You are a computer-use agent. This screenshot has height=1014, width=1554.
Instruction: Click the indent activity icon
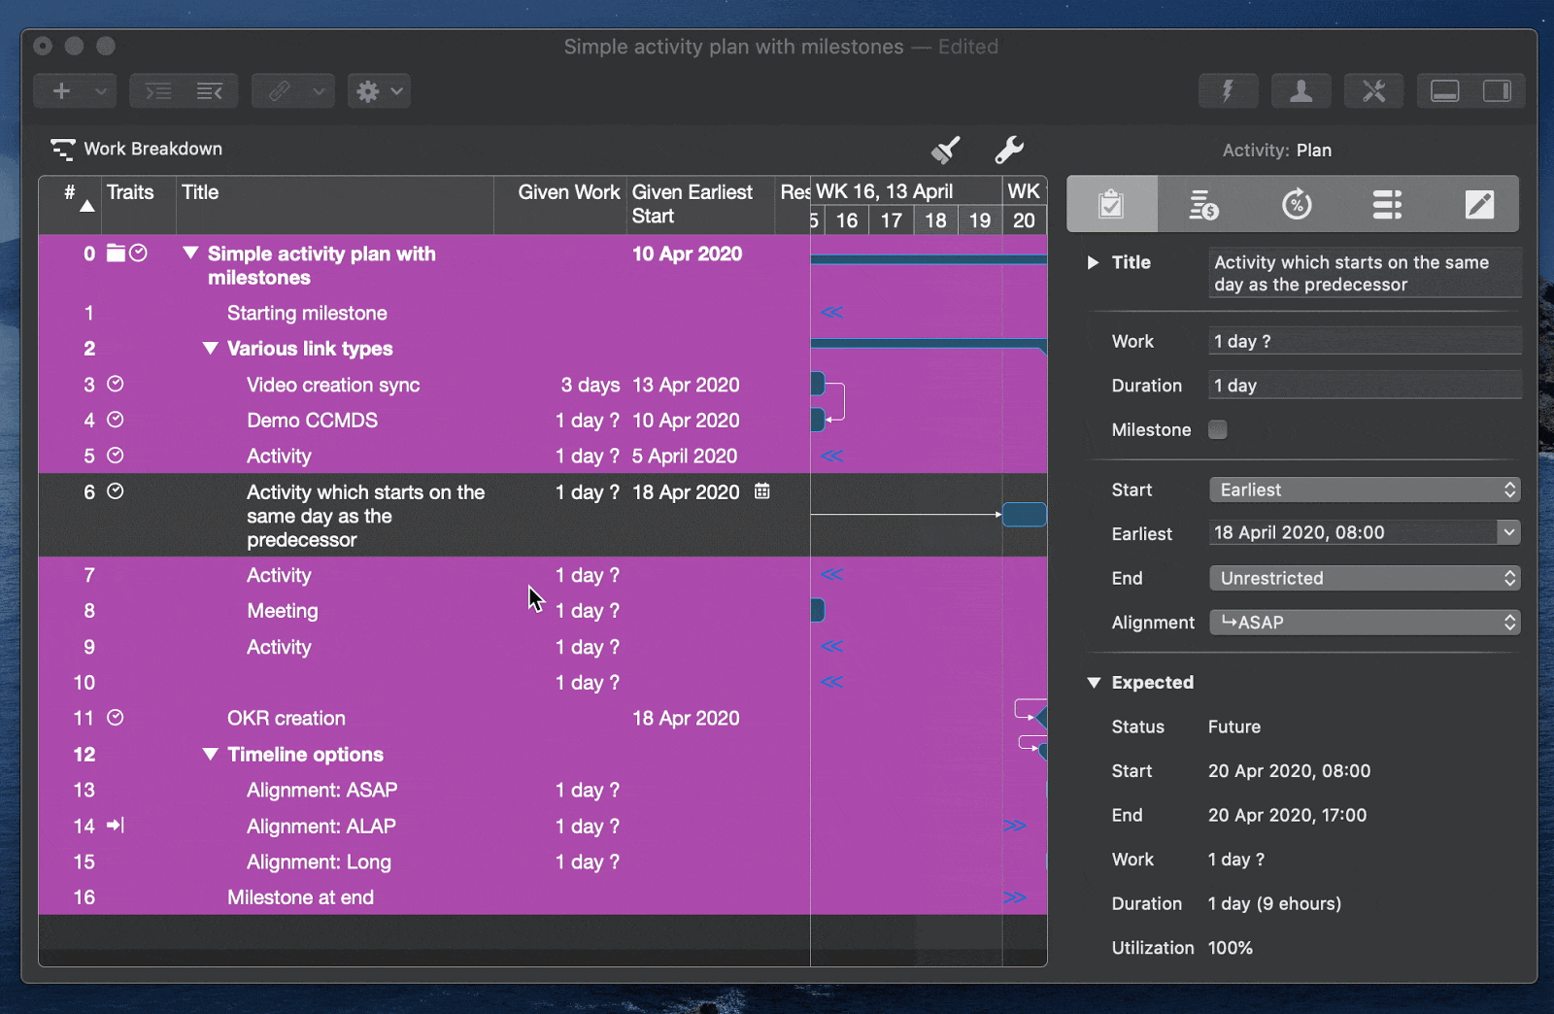tap(158, 91)
